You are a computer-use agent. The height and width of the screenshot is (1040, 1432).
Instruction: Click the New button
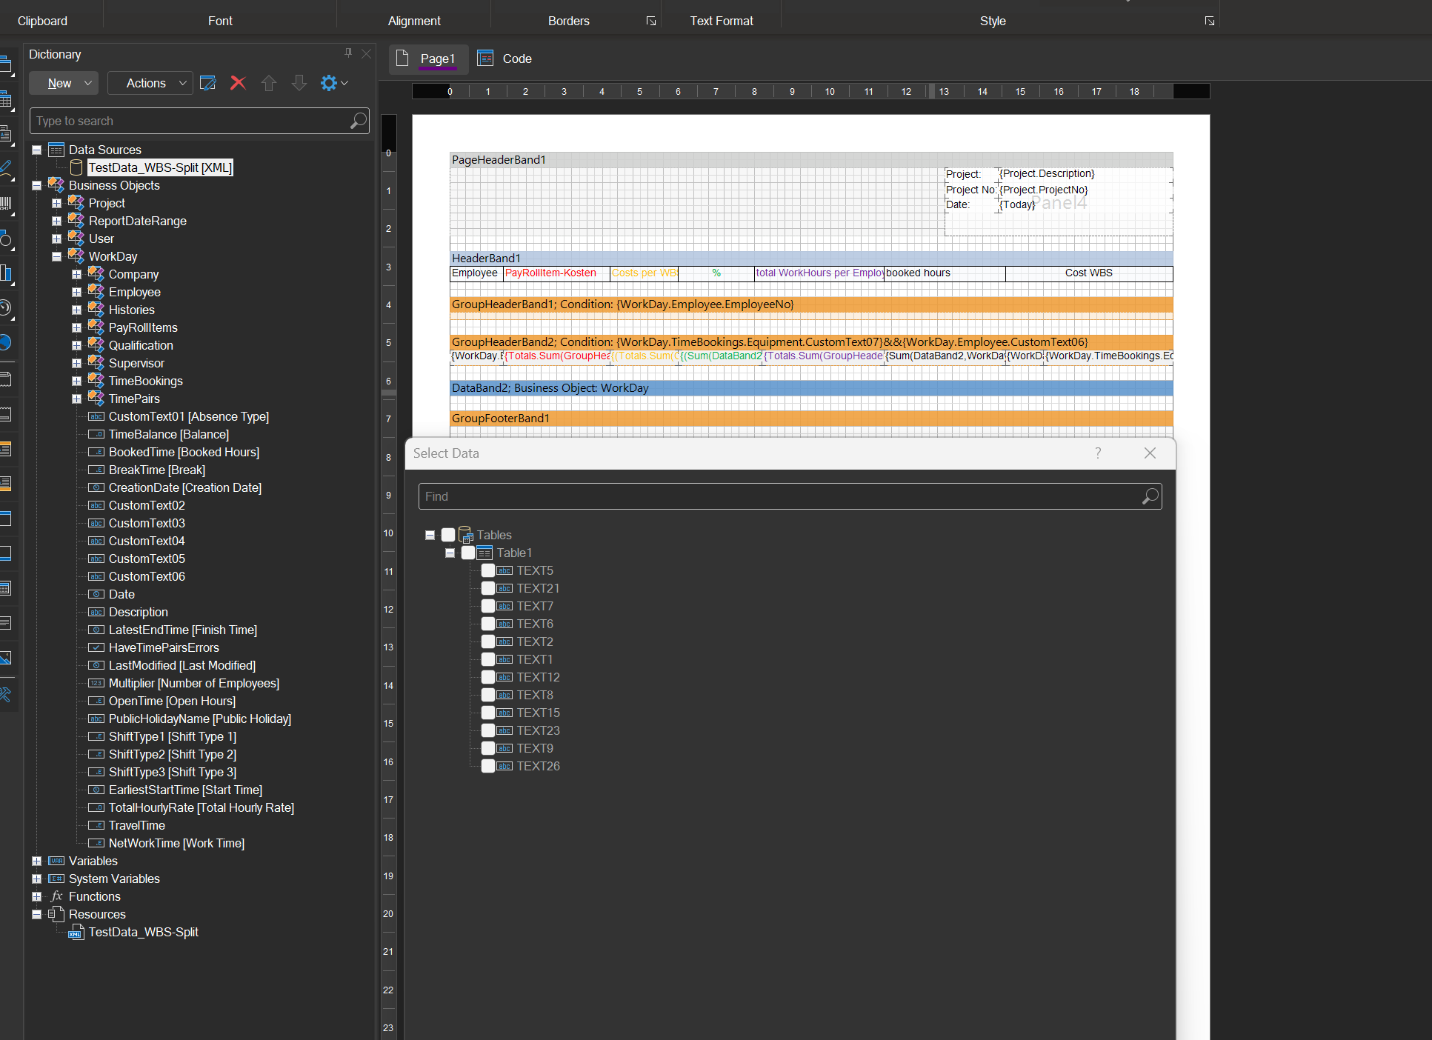tap(63, 83)
